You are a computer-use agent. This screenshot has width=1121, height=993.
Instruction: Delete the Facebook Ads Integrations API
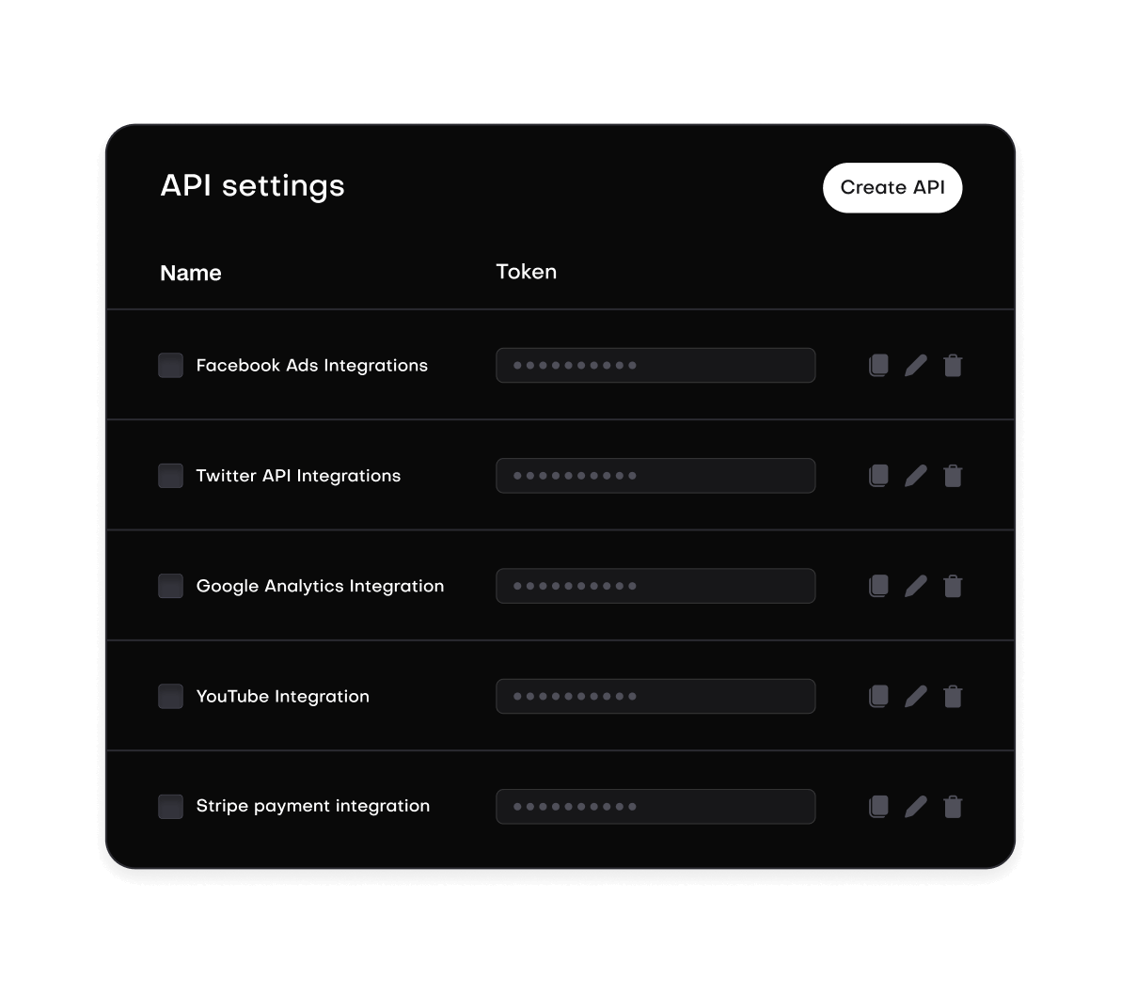point(953,365)
